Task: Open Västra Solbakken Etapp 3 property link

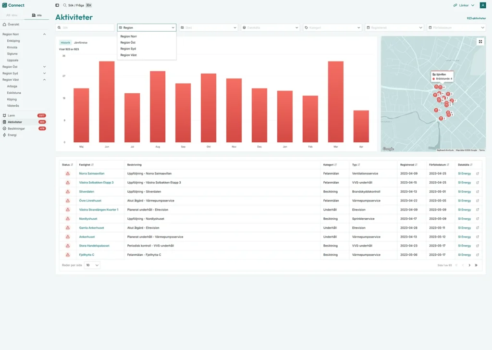Action: click(96, 183)
